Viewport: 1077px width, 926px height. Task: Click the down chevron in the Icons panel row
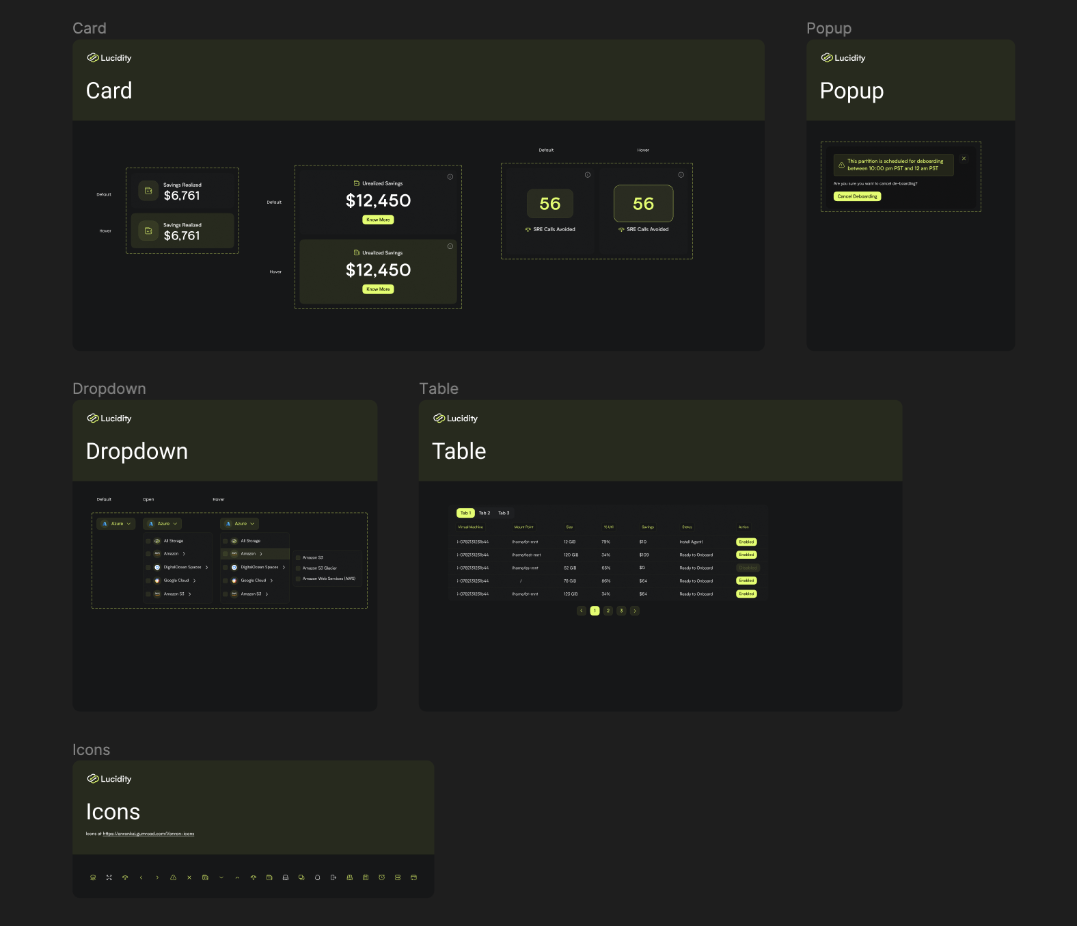point(221,877)
